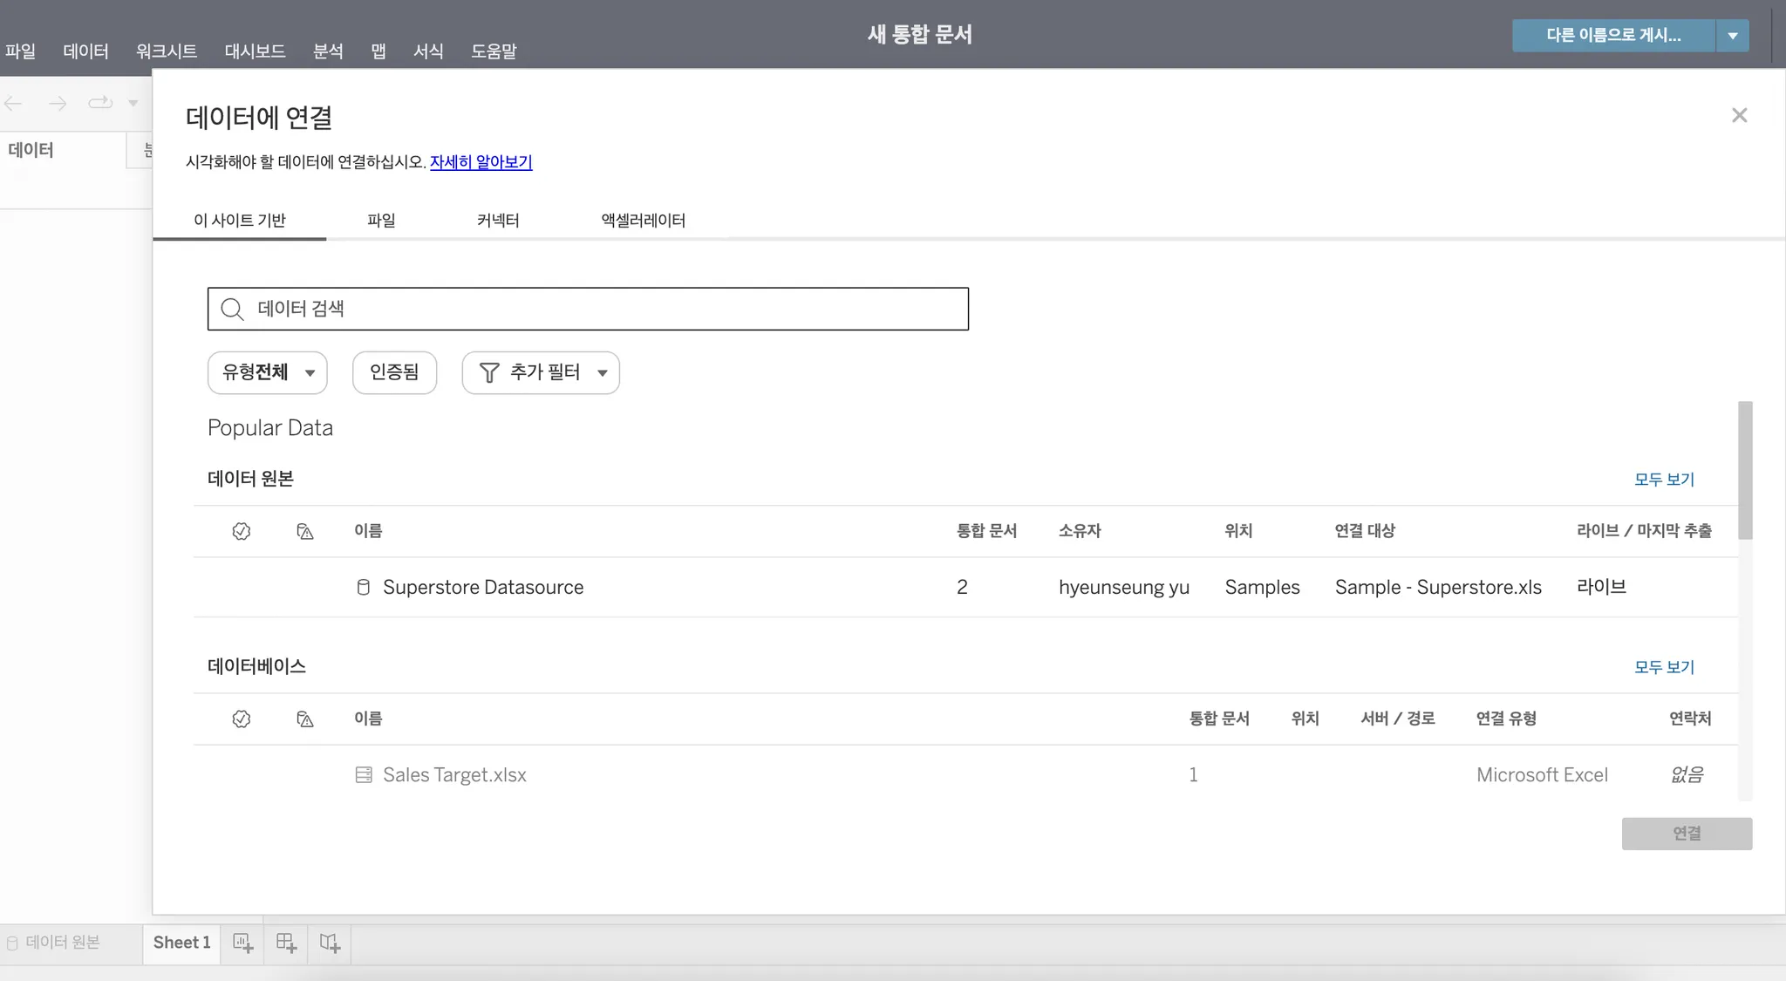
Task: Open the 자세히 알아보기 link
Action: point(481,162)
